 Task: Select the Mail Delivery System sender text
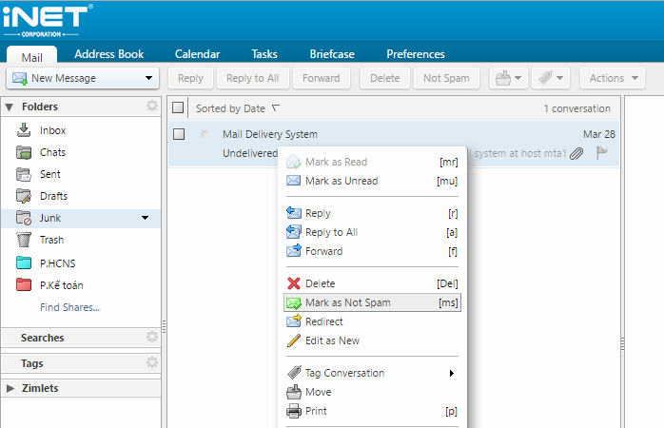pos(270,134)
